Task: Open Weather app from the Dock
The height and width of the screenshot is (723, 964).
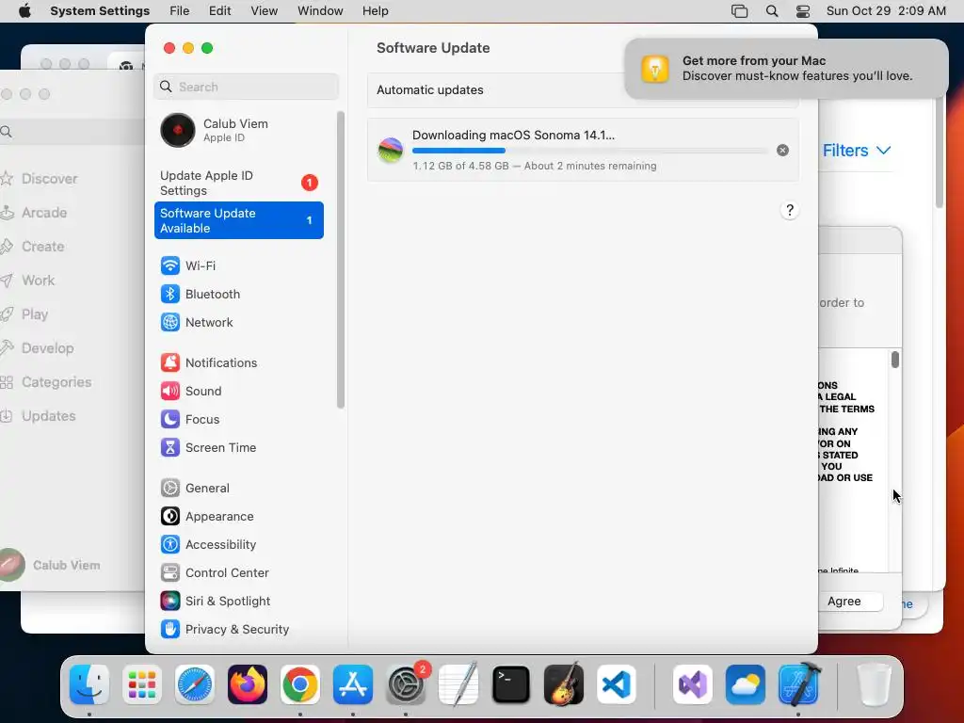Action: pyautogui.click(x=746, y=684)
